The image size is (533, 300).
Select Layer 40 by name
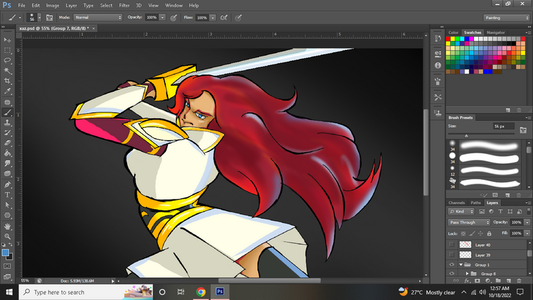(x=483, y=245)
